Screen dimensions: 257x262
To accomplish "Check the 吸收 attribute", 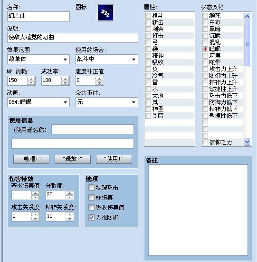I will tap(148, 62).
